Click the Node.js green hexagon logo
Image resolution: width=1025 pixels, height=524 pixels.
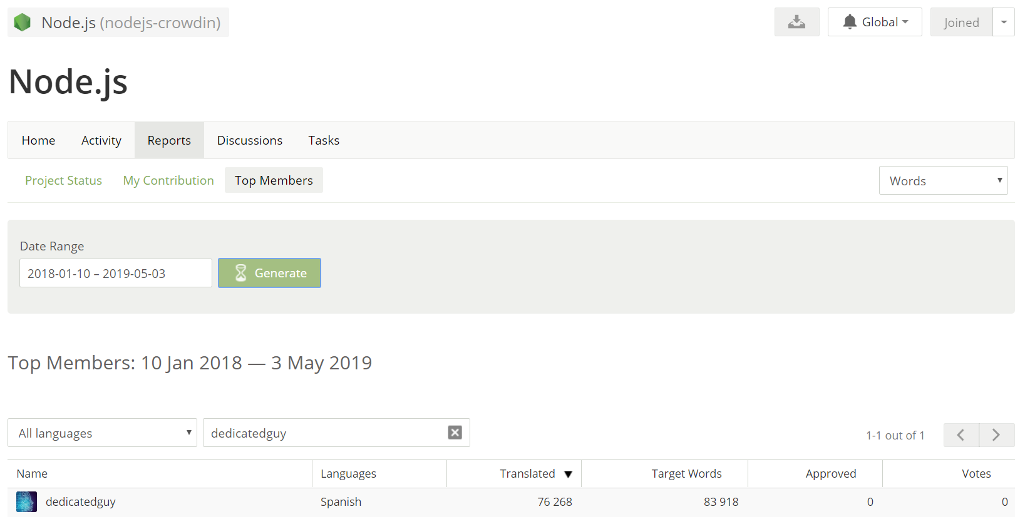pos(23,23)
